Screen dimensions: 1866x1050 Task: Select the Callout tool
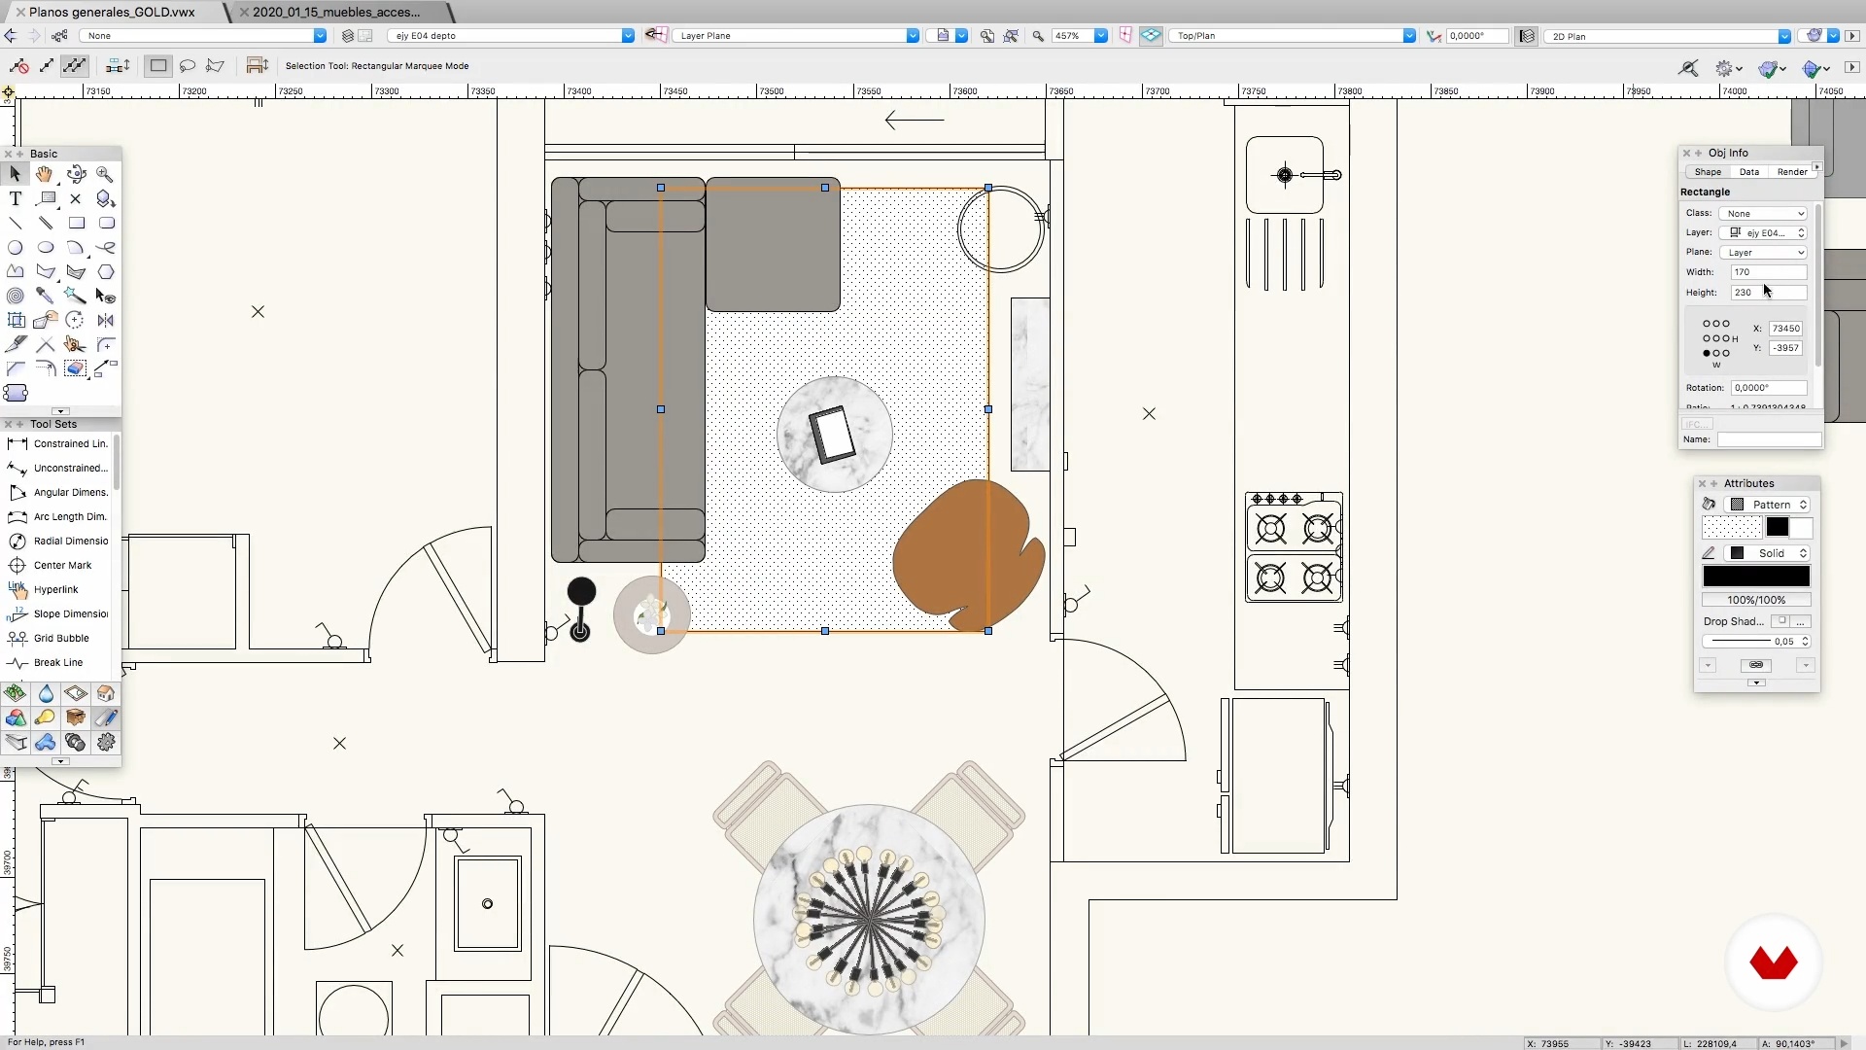(45, 198)
